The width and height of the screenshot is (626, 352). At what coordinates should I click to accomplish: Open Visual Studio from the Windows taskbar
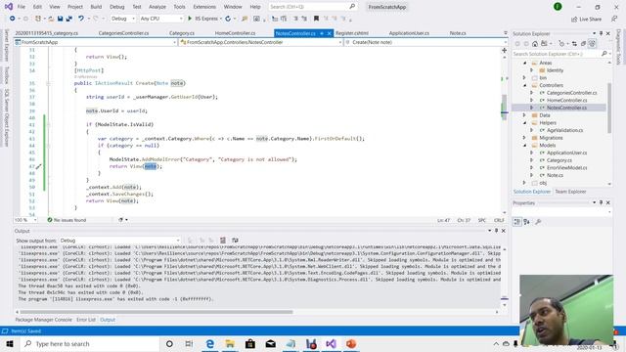point(331,343)
